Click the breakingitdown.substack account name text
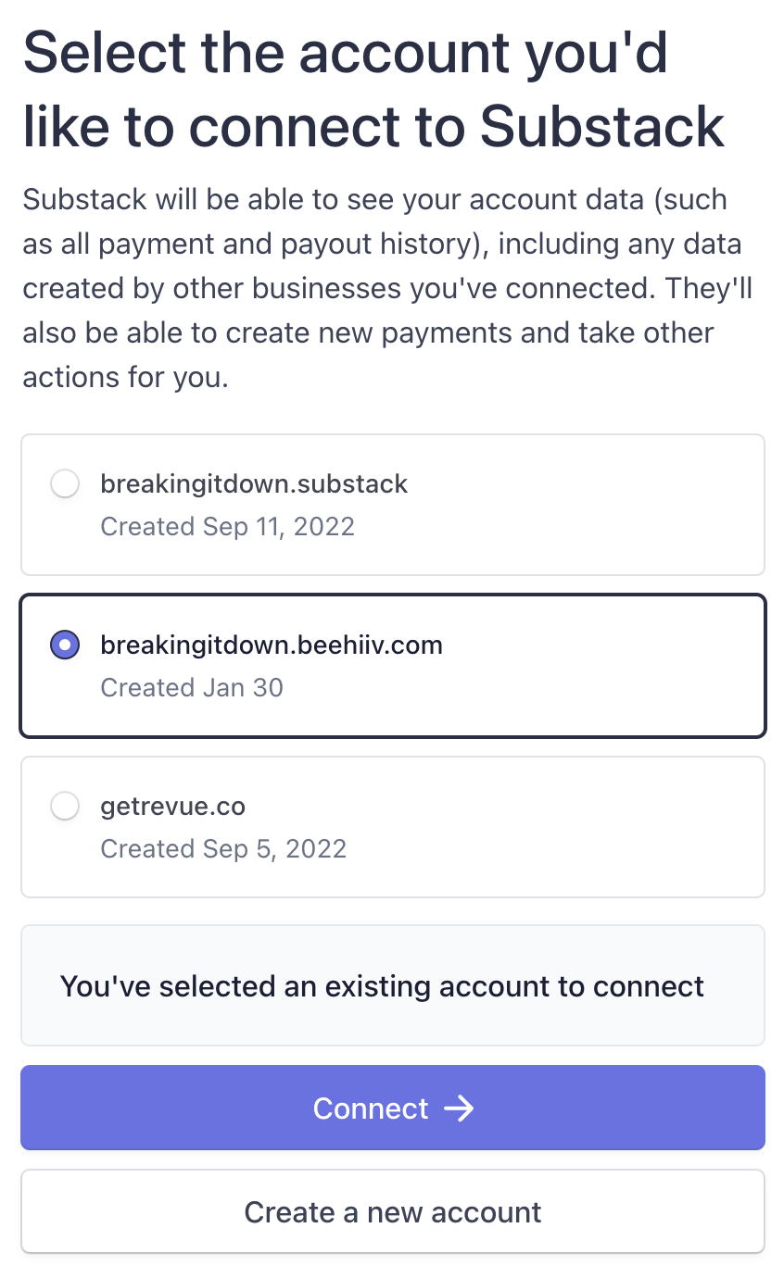Image resolution: width=784 pixels, height=1278 pixels. [254, 483]
